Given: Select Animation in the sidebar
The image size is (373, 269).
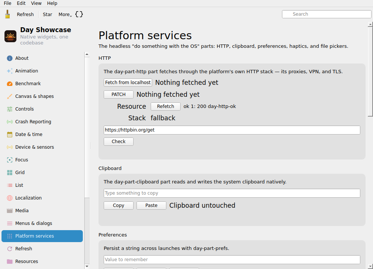Looking at the screenshot, I should coord(42,71).
